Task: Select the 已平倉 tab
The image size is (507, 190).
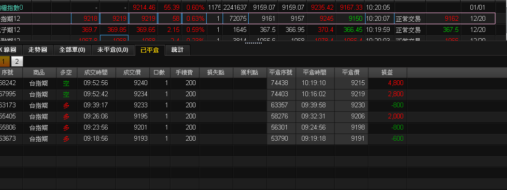Action: (150, 50)
